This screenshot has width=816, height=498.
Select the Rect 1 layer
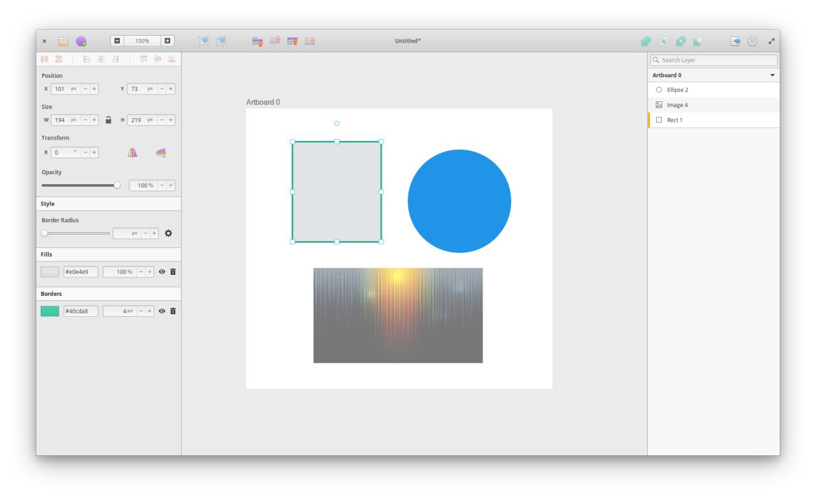pyautogui.click(x=713, y=120)
